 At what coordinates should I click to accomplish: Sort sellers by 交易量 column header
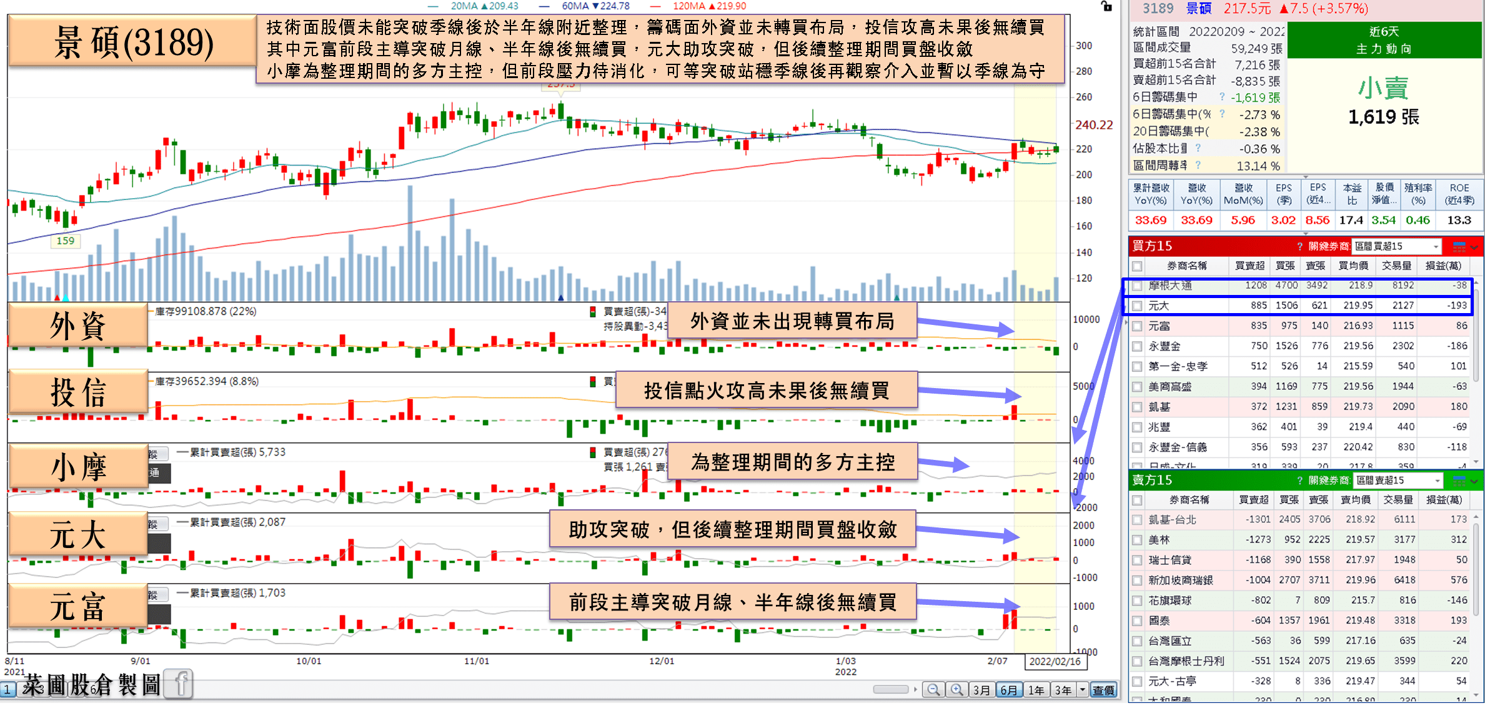pos(1398,501)
